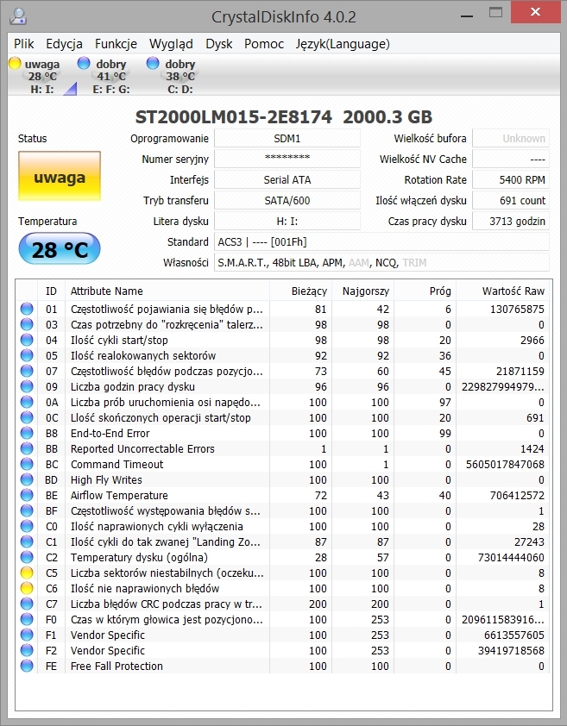
Task: Click the blue status orb for disk E: F: G:
Action: (x=84, y=62)
